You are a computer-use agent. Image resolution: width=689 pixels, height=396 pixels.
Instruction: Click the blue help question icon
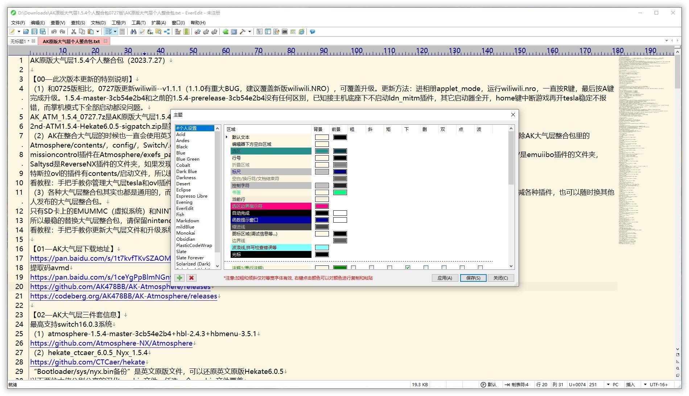312,32
